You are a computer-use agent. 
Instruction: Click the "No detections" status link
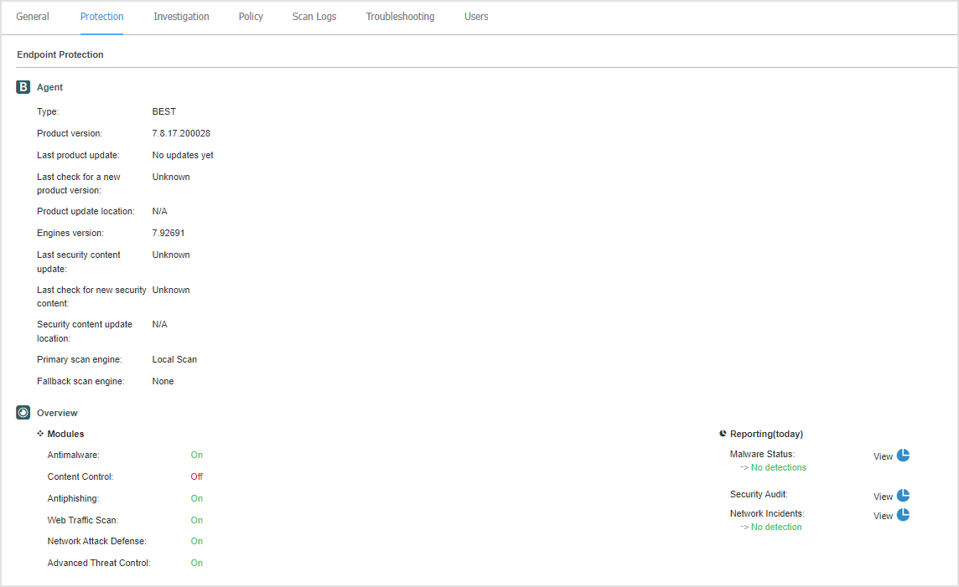point(776,467)
